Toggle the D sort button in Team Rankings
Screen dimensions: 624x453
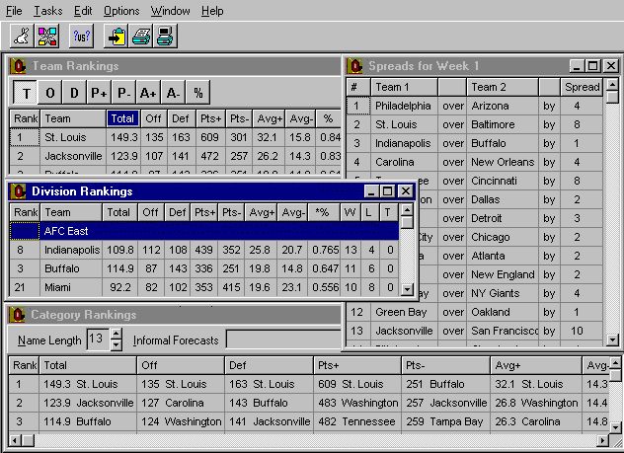tap(74, 93)
